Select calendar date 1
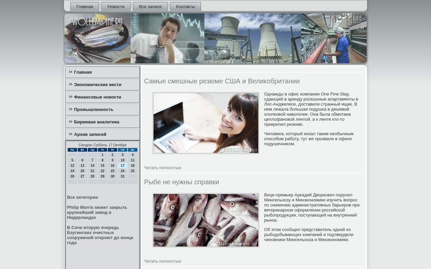 [x=102, y=155]
